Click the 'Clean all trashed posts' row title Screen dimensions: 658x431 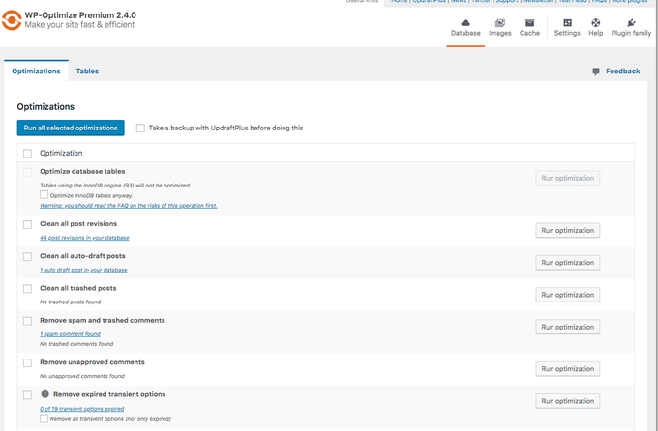78,288
